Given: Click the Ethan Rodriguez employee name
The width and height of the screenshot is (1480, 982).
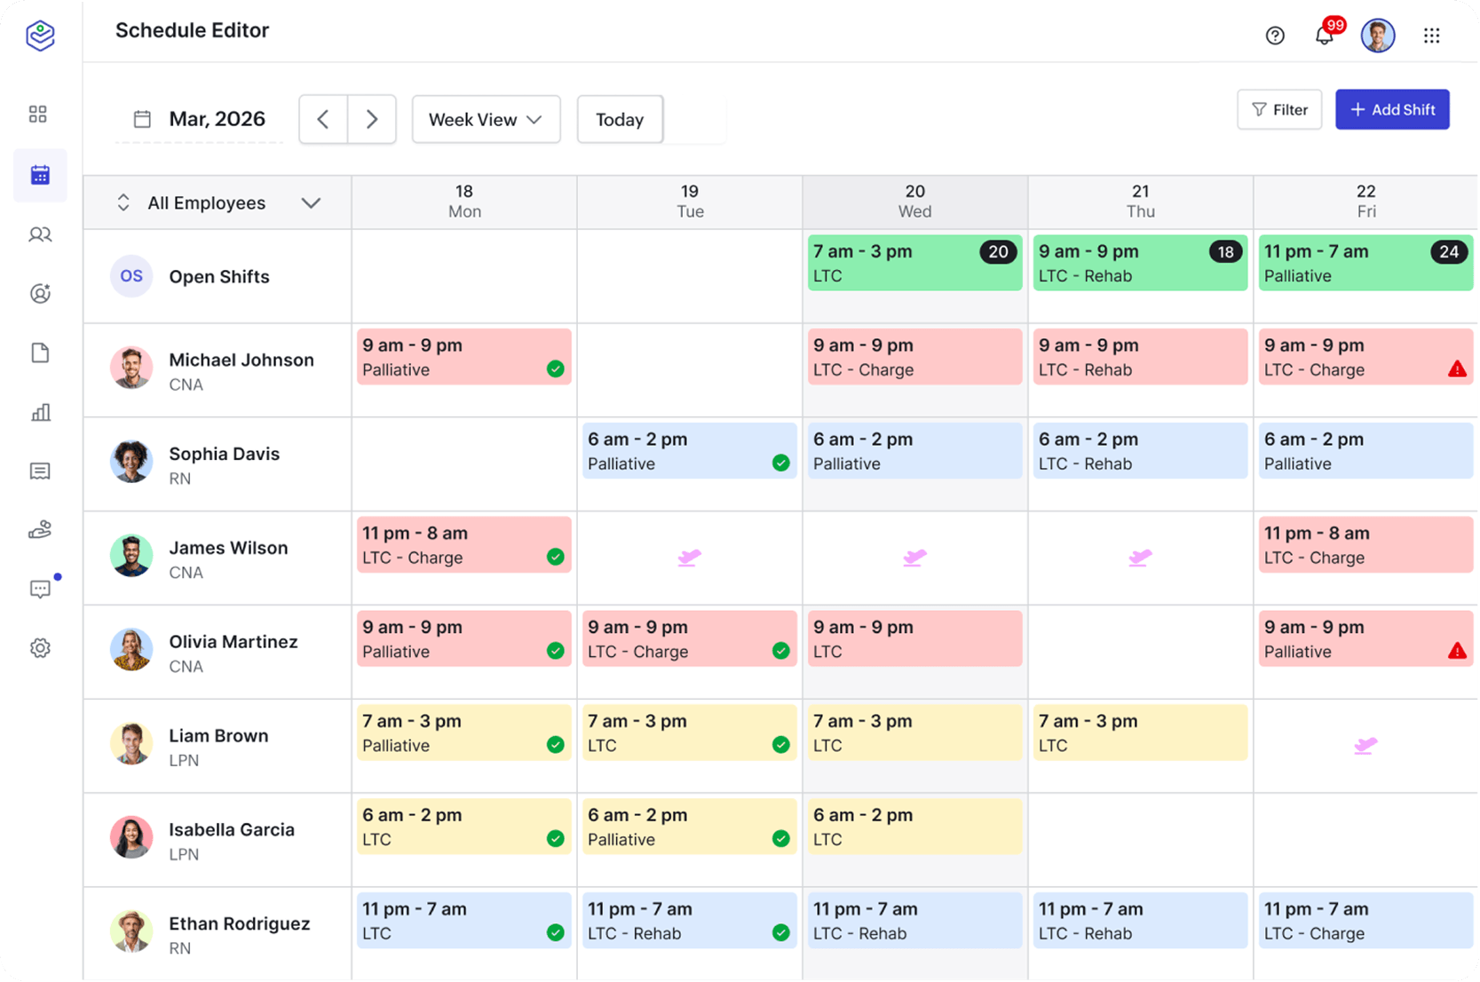Looking at the screenshot, I should [240, 923].
